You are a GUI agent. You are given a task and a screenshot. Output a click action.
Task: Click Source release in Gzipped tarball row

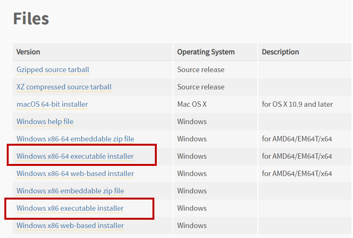[x=201, y=70]
